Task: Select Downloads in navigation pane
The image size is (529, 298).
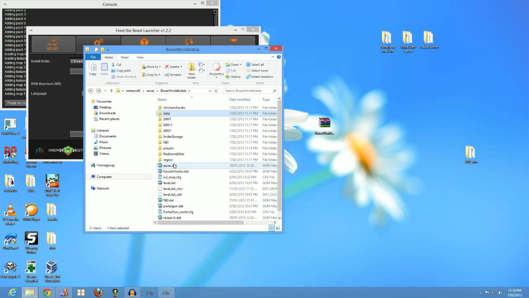Action: click(x=107, y=113)
